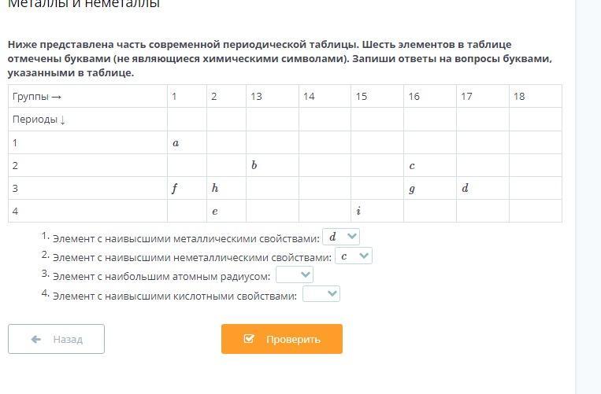The image size is (601, 394).
Task: Open dropdown showing selected value d
Action: tap(341, 237)
